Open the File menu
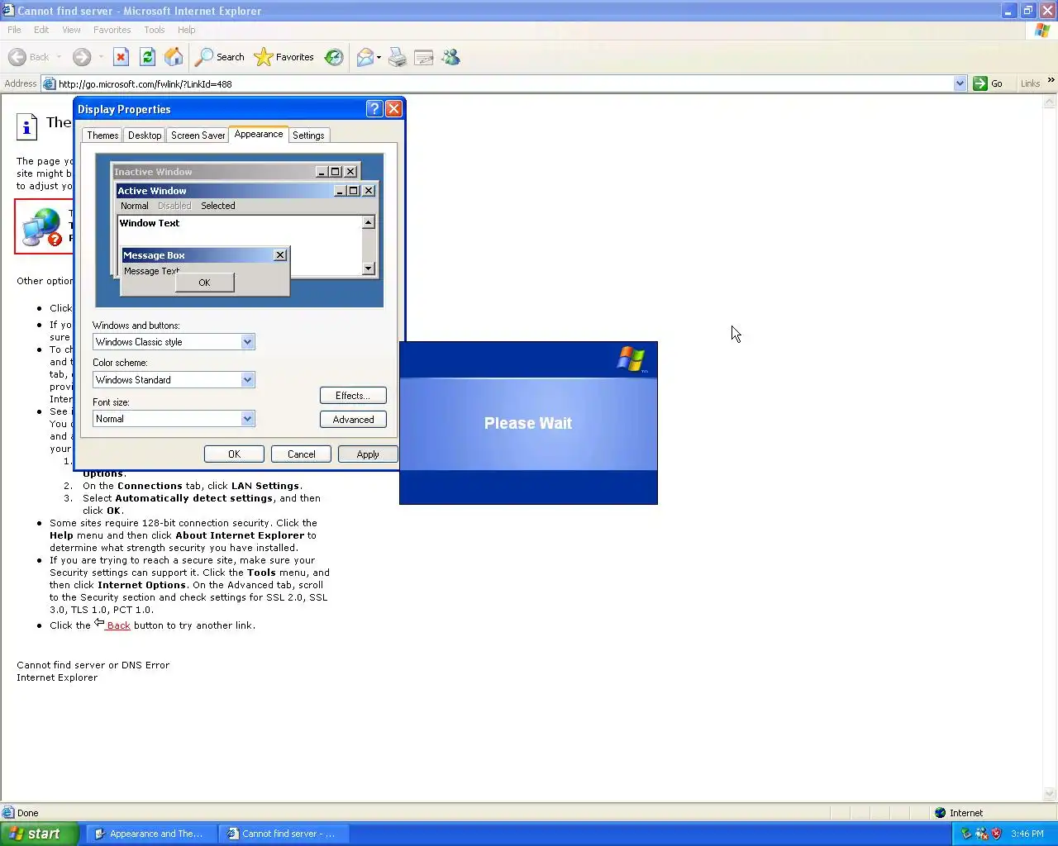 (x=14, y=30)
